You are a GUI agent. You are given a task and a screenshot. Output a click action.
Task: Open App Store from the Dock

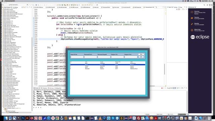(147, 118)
